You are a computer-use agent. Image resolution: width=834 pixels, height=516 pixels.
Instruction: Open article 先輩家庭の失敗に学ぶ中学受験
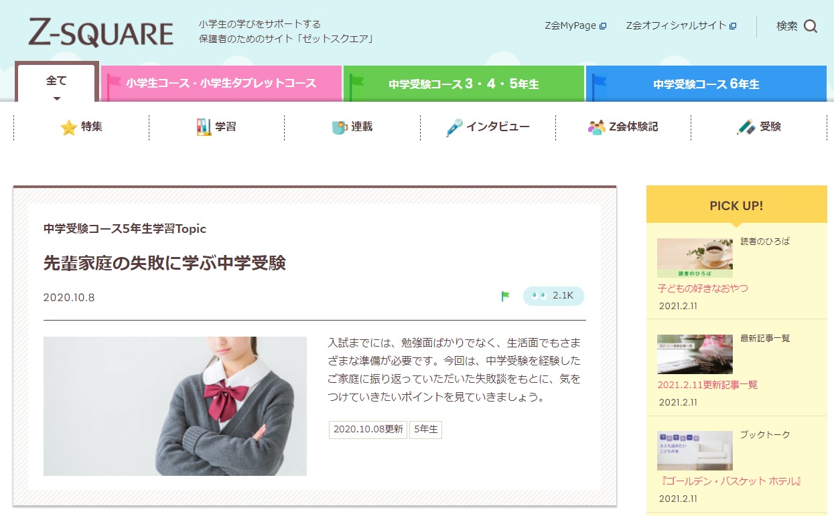pyautogui.click(x=165, y=263)
